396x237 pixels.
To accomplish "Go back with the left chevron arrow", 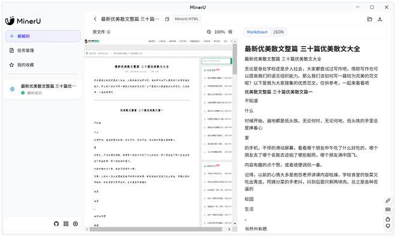I will click(95, 19).
